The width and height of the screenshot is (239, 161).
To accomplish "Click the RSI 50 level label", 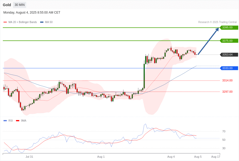I will click(x=224, y=140).
